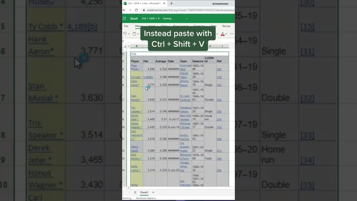Select the cell with date 9-Jul-11

(x=173, y=117)
